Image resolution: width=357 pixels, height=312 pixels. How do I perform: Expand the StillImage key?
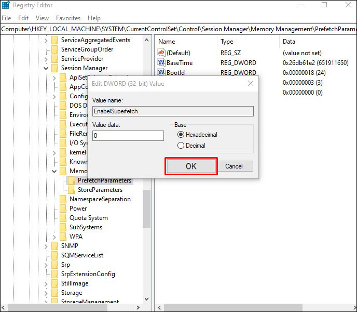(46, 284)
